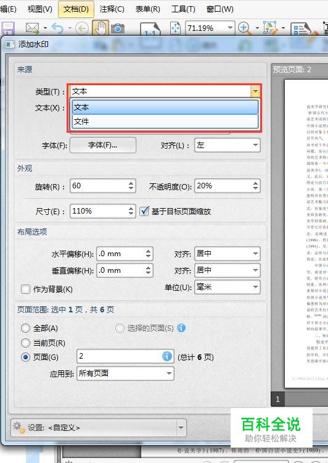Image resolution: width=328 pixels, height=463 pixels.
Task: Adjust 不透明度(O) with stepper arrows
Action: tap(256, 186)
